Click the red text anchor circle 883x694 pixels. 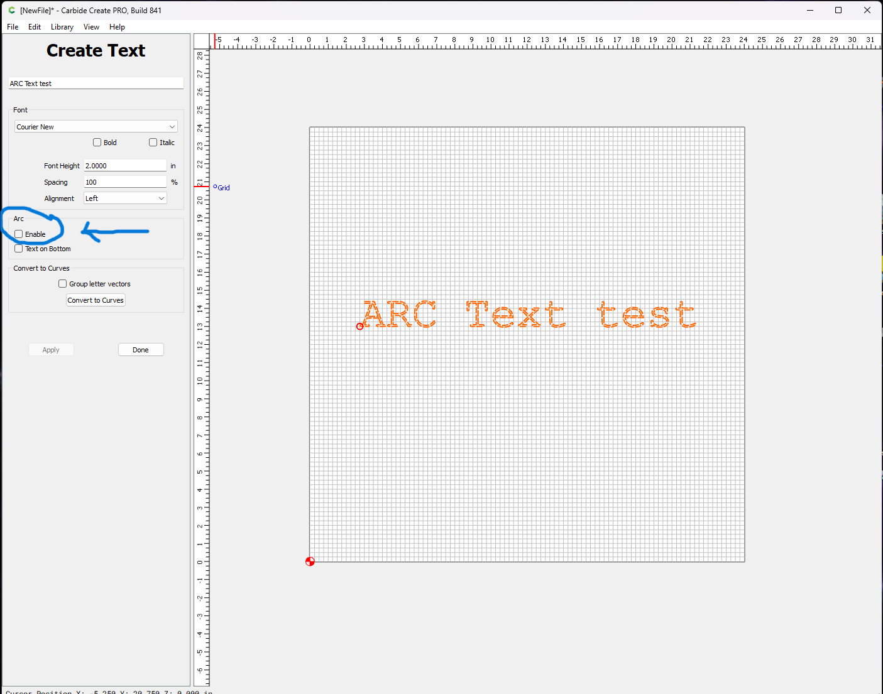point(359,326)
